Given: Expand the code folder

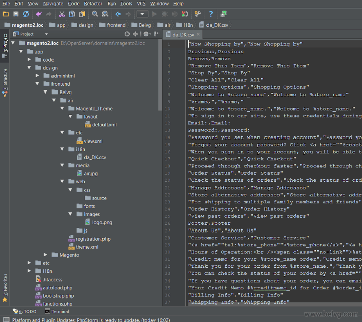Looking at the screenshot, I should (29, 60).
